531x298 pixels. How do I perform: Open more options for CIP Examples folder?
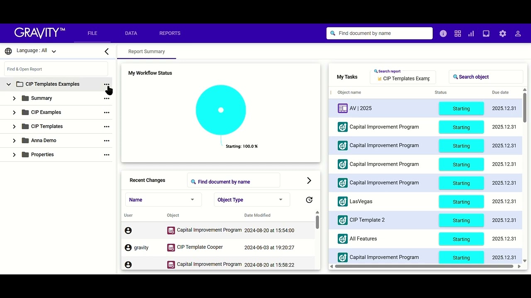tap(107, 113)
